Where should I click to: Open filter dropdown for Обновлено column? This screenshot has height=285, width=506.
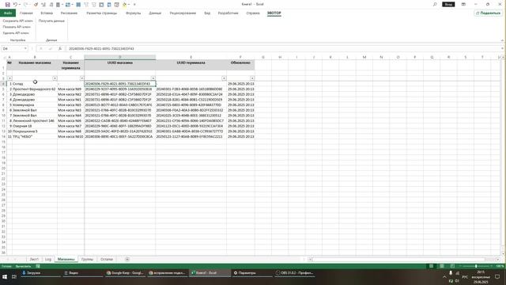[252, 78]
